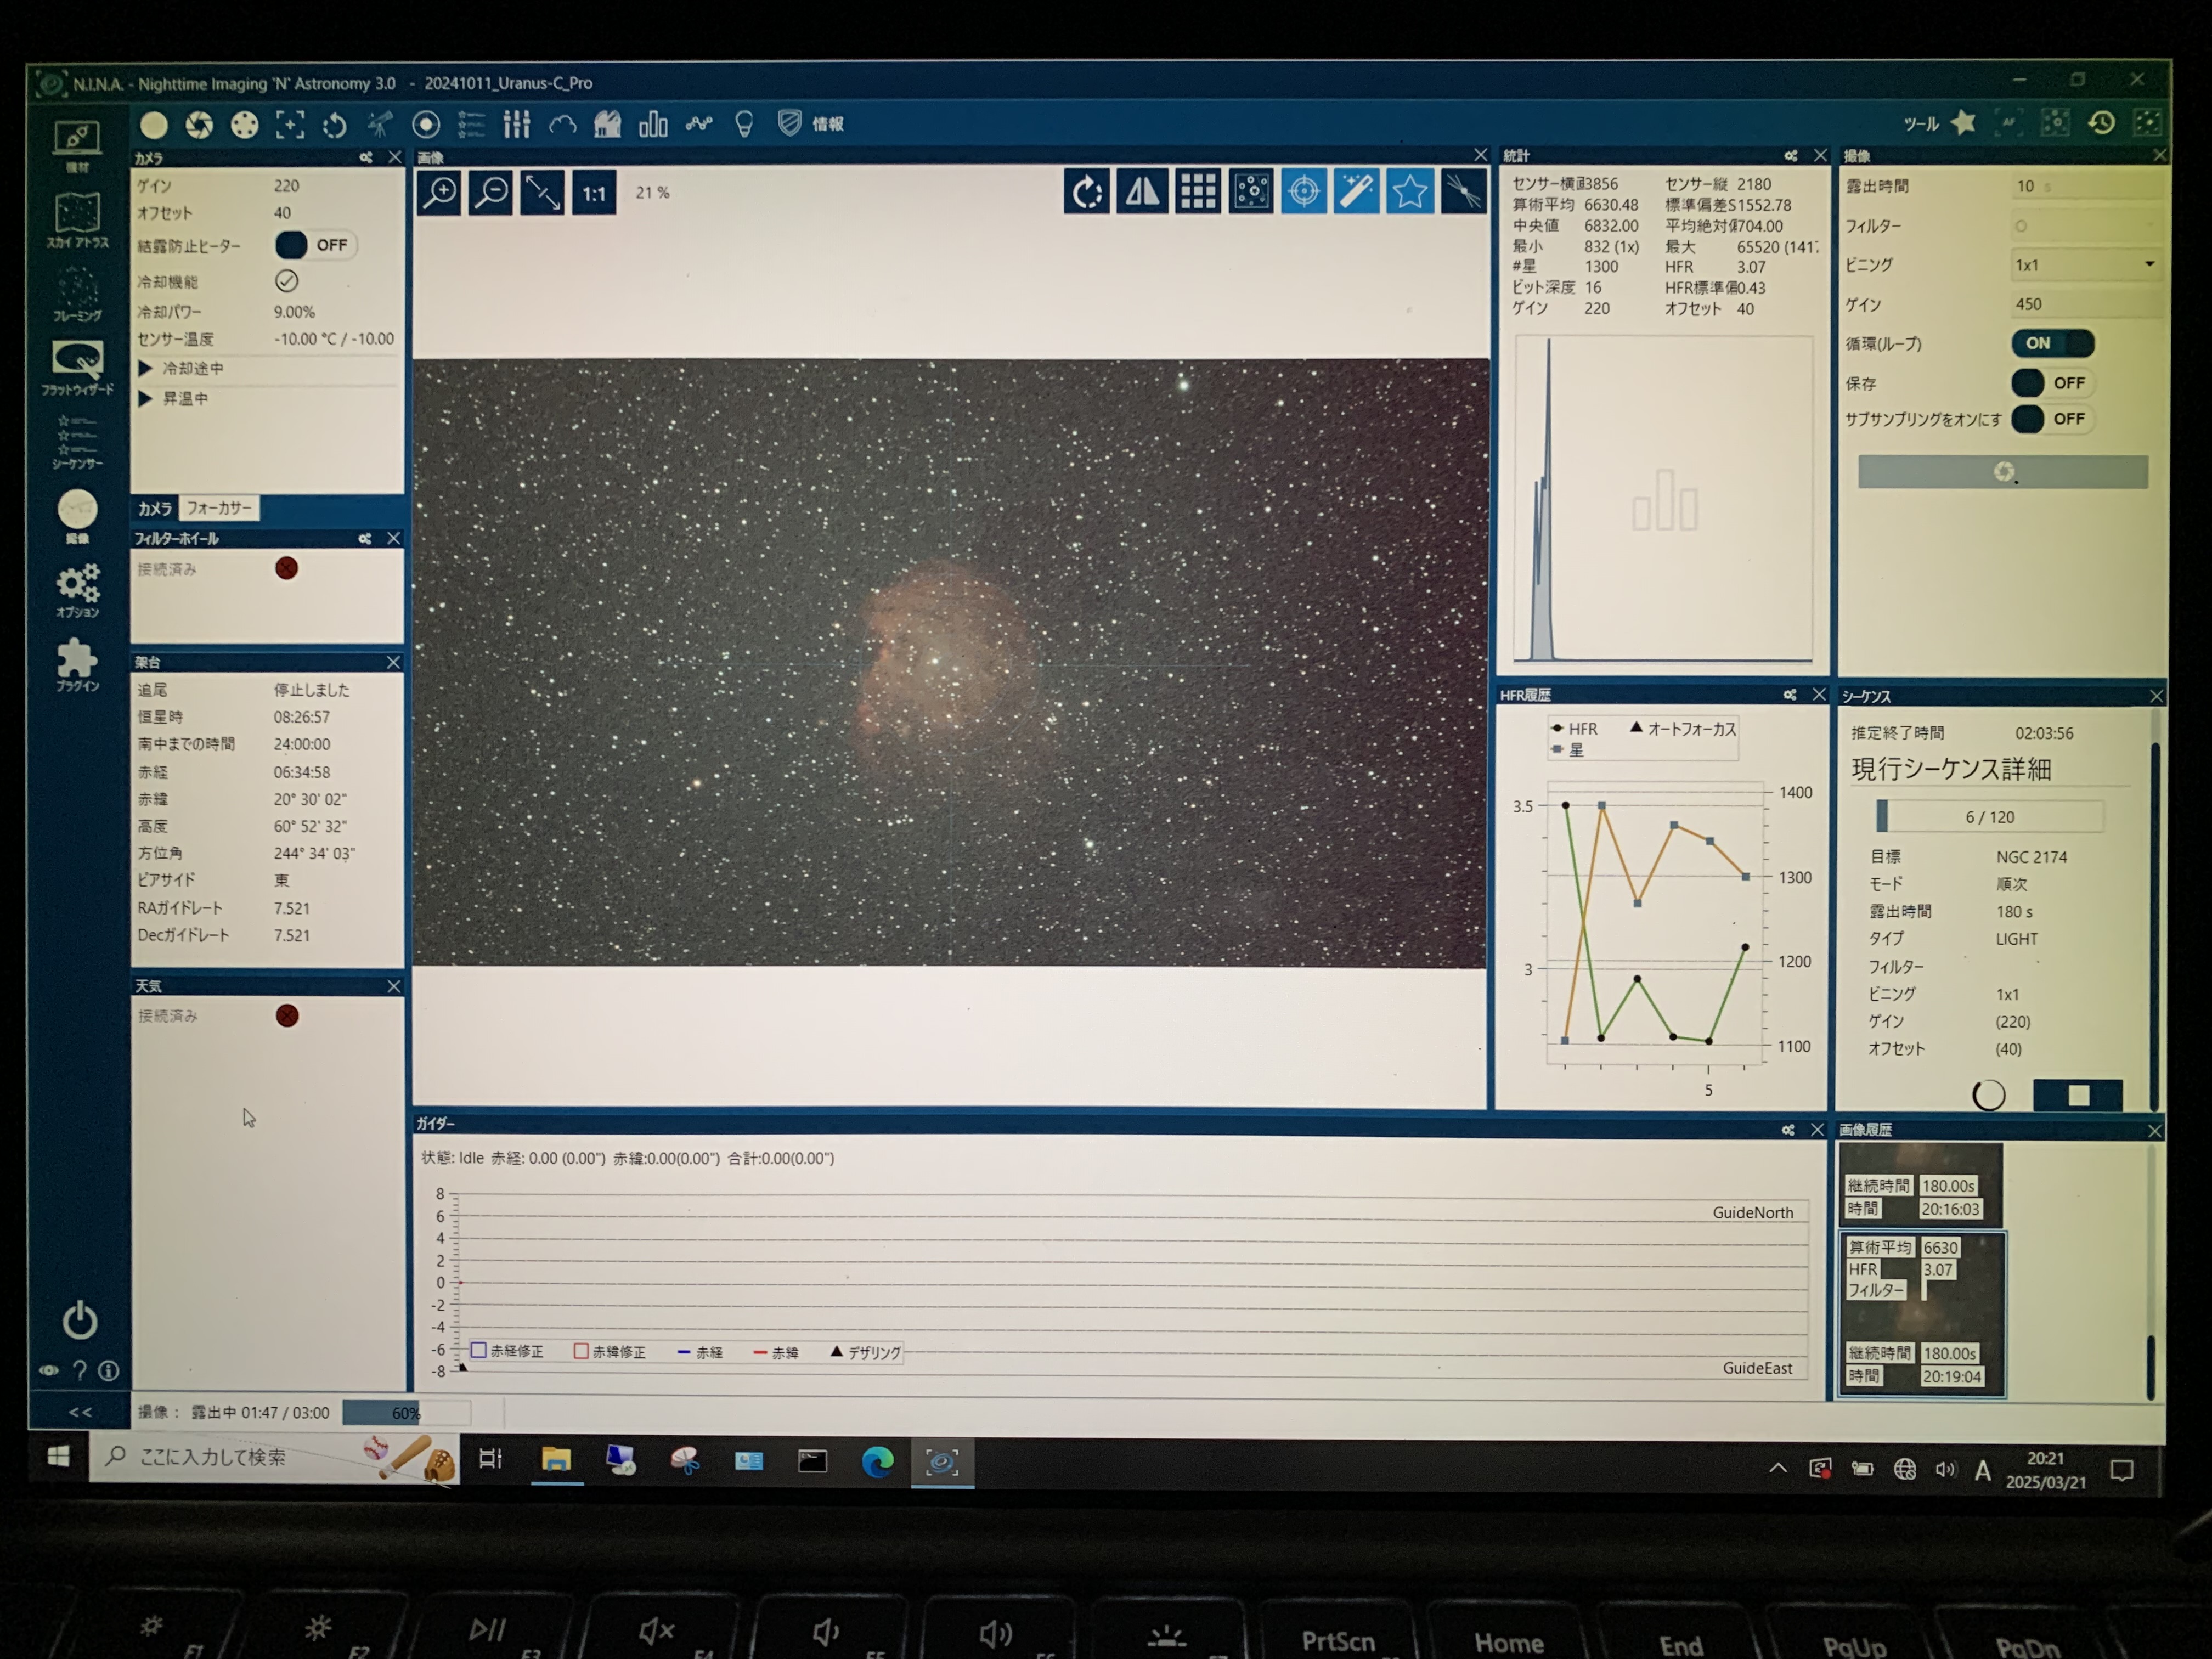Click the clock history tool icon

(2101, 123)
